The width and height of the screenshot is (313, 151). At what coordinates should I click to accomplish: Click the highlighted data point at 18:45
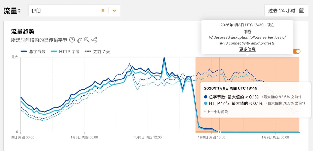(x=220, y=132)
